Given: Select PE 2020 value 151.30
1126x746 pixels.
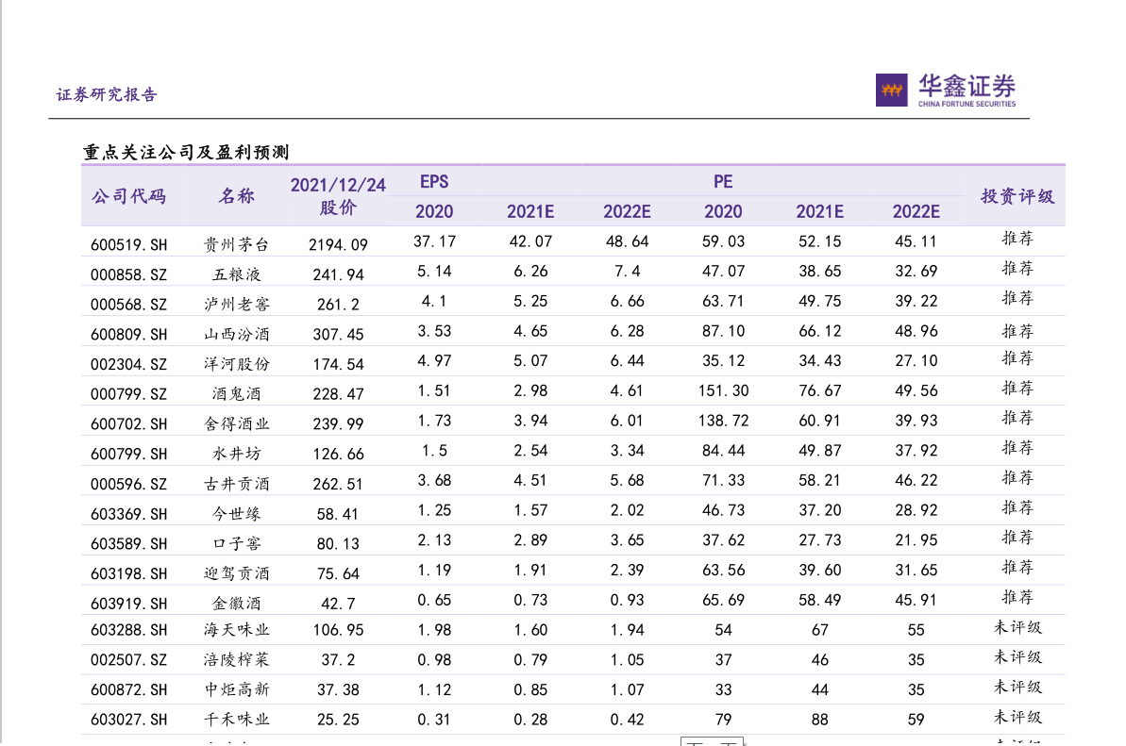Looking at the screenshot, I should [x=723, y=391].
